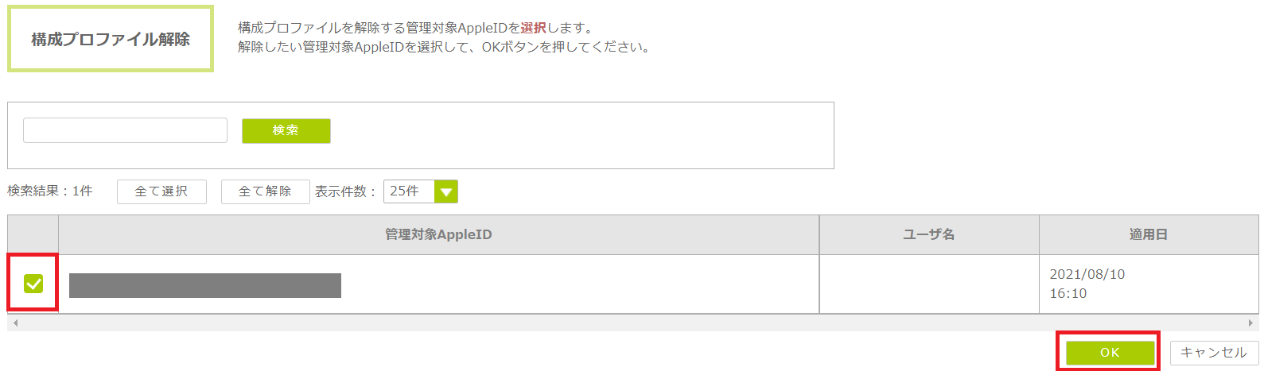Image resolution: width=1264 pixels, height=371 pixels.
Task: Click the 全て解除 deselect-all button
Action: click(265, 191)
